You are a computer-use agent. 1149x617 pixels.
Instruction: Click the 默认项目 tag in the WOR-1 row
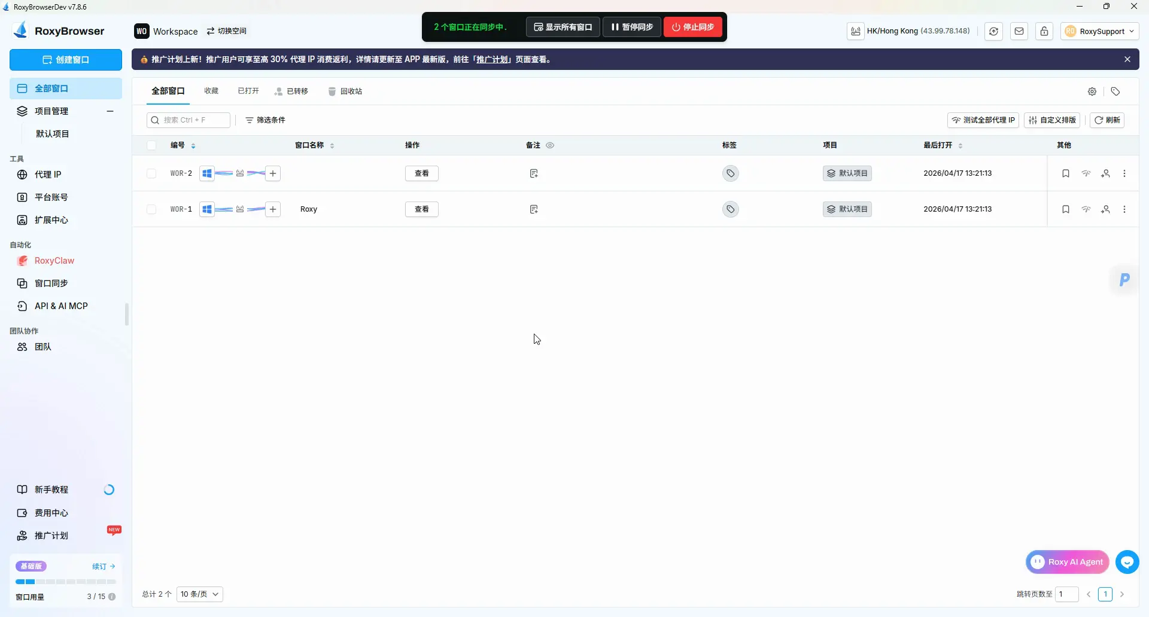coord(847,209)
